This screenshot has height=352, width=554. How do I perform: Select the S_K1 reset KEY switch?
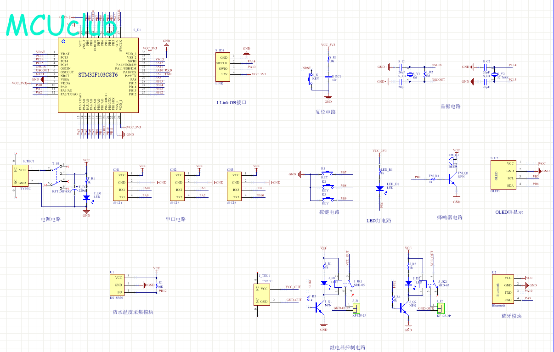310,79
